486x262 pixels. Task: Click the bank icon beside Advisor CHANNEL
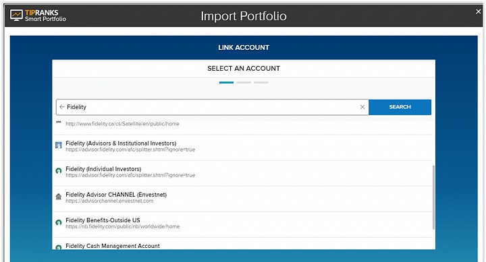point(59,197)
